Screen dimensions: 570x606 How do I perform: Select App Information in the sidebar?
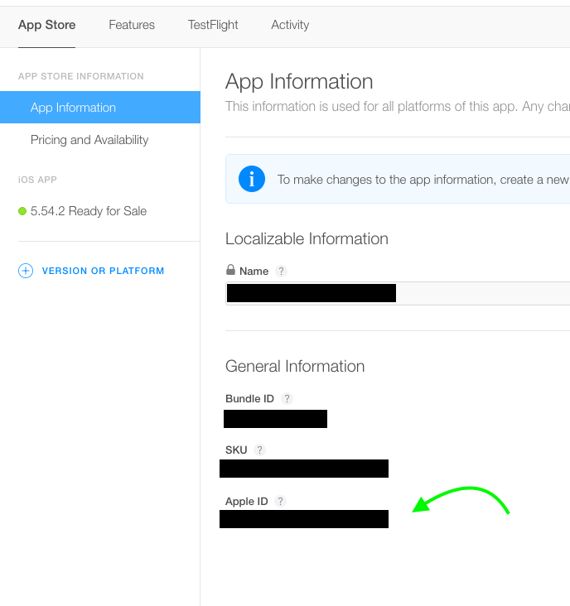click(x=100, y=108)
